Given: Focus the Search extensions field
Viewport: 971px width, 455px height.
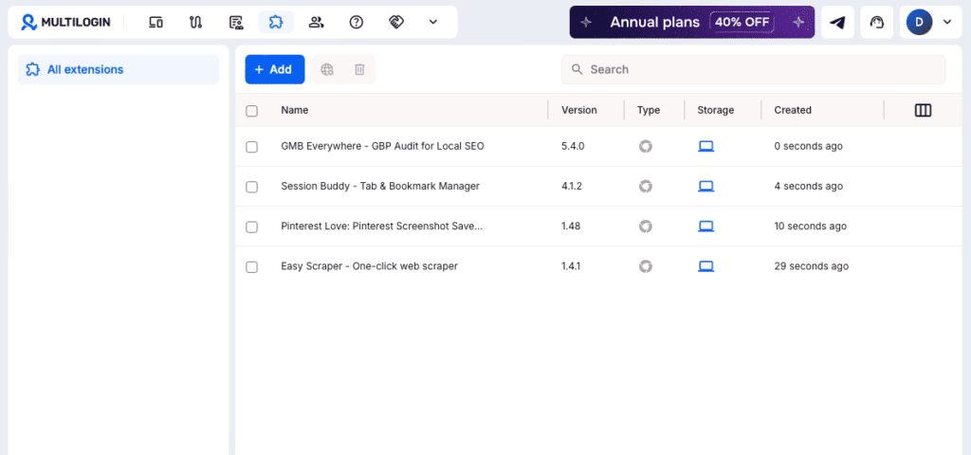Looking at the screenshot, I should click(753, 69).
